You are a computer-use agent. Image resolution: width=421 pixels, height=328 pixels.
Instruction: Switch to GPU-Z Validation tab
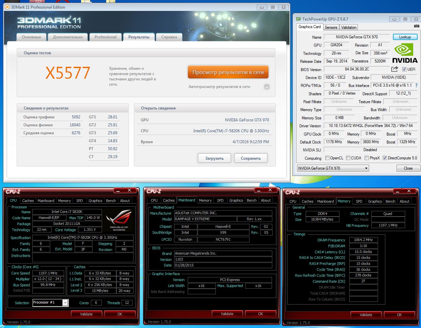tap(349, 27)
